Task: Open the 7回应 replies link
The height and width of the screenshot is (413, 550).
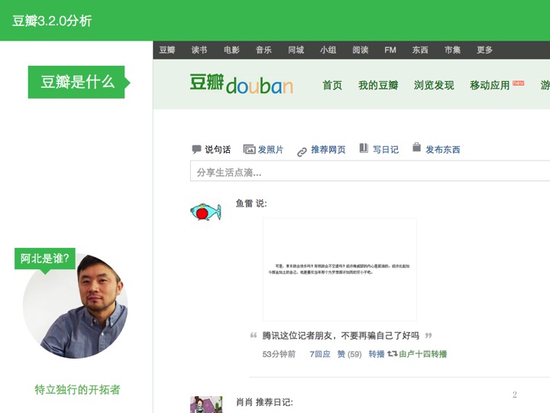Action: pos(320,354)
